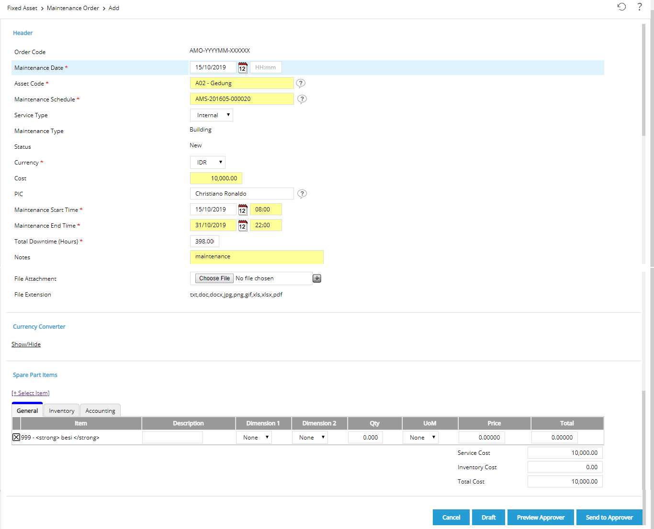Click the refresh icon at top right

621,7
